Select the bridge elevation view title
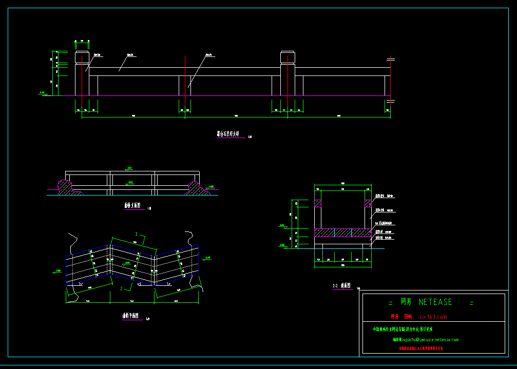Image resolution: width=517 pixels, height=369 pixels. [132, 206]
